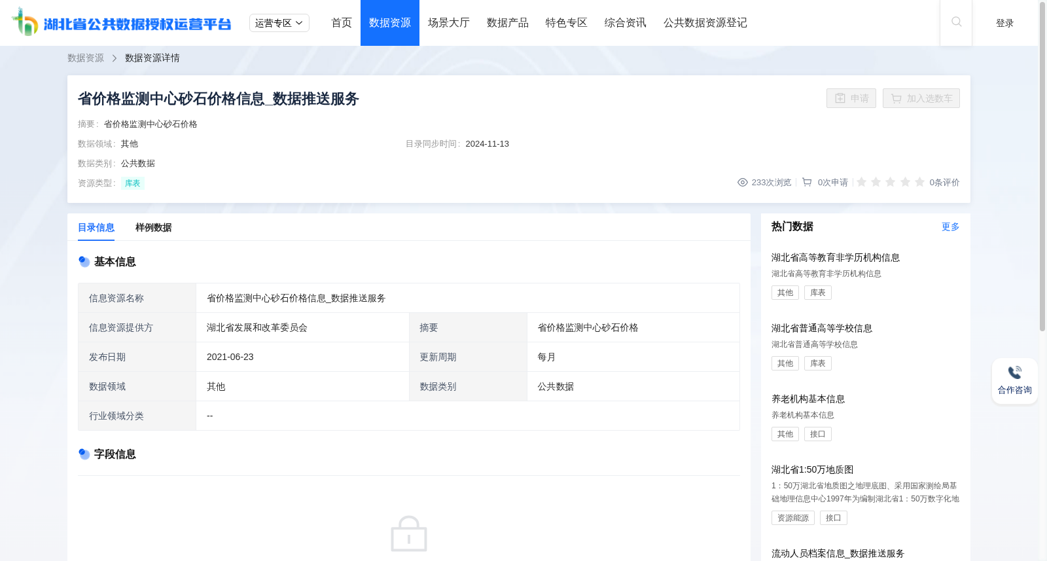
Task: Click the blue bullet icon beside 字段信息
Action: coord(84,454)
